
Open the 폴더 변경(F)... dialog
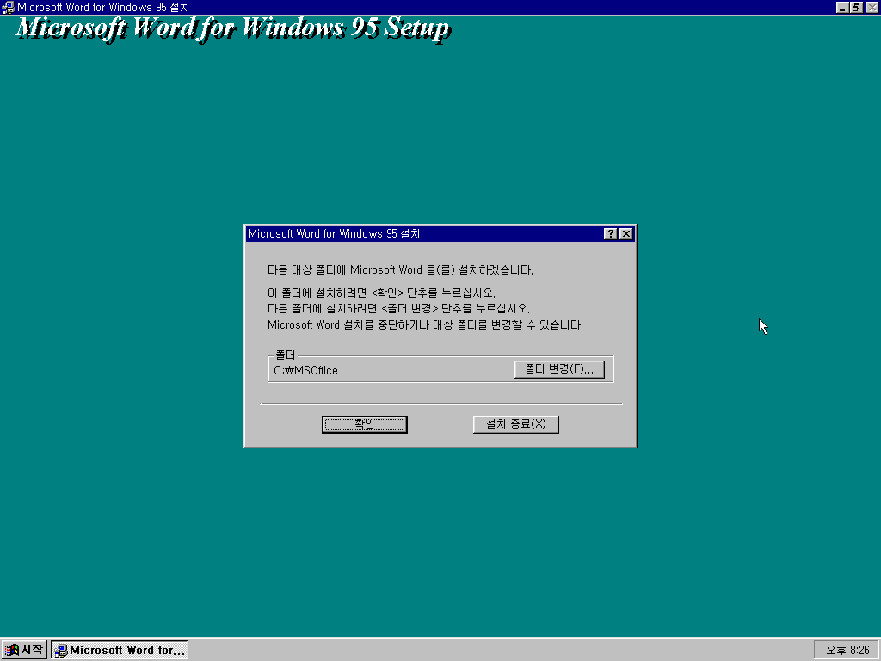pyautogui.click(x=559, y=369)
